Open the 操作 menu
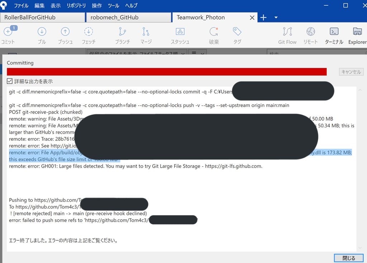 (x=97, y=5)
